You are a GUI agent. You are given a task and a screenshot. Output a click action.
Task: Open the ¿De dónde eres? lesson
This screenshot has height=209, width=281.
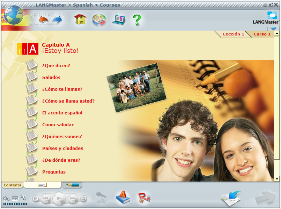click(x=61, y=160)
